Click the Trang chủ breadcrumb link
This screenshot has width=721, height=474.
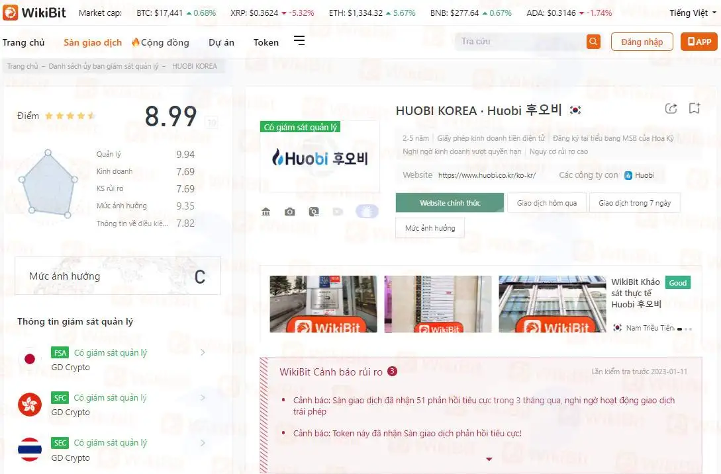click(23, 66)
